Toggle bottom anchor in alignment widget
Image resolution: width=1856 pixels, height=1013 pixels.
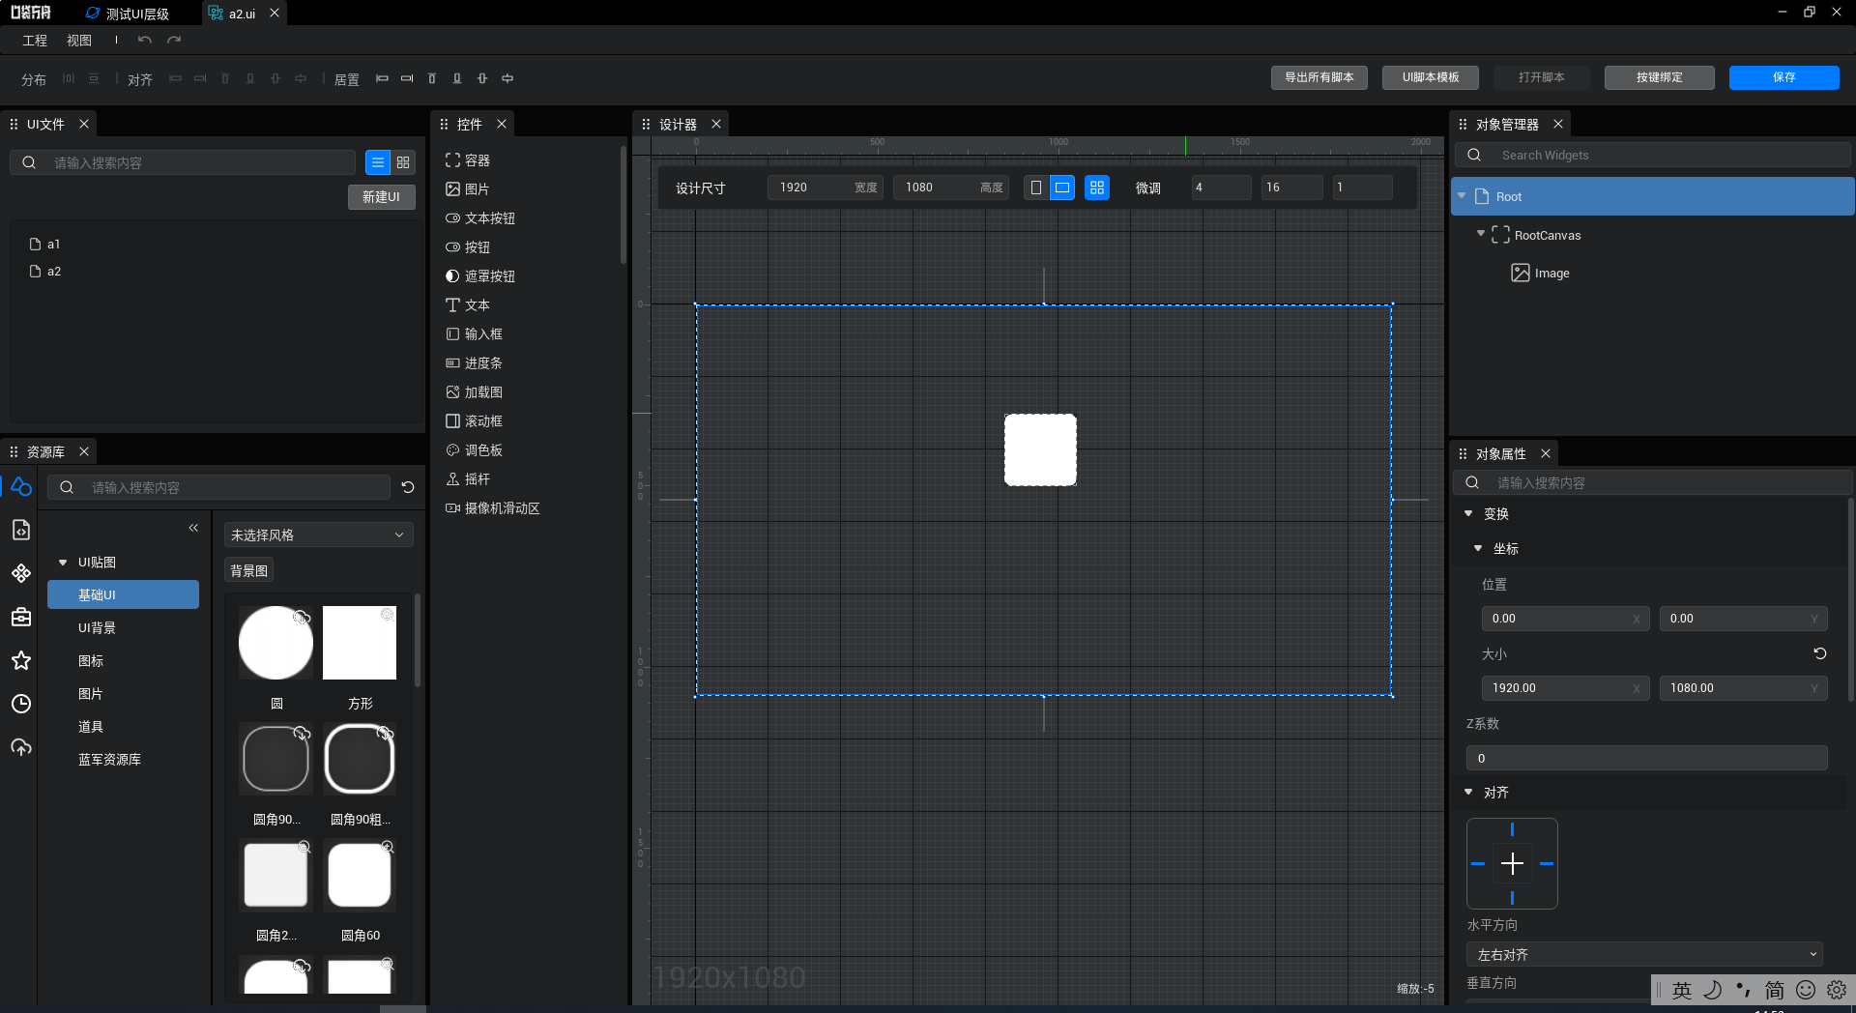1512,898
